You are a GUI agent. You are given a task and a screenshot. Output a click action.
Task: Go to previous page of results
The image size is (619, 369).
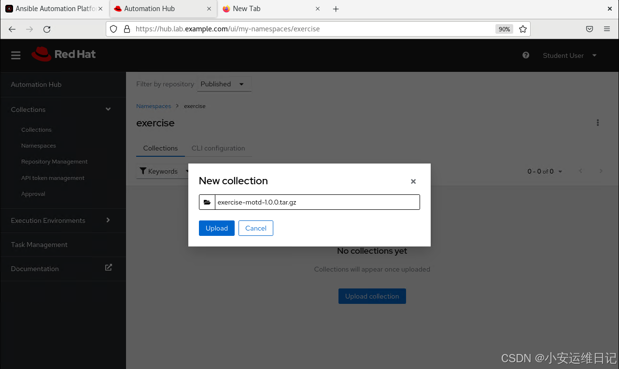[581, 171]
